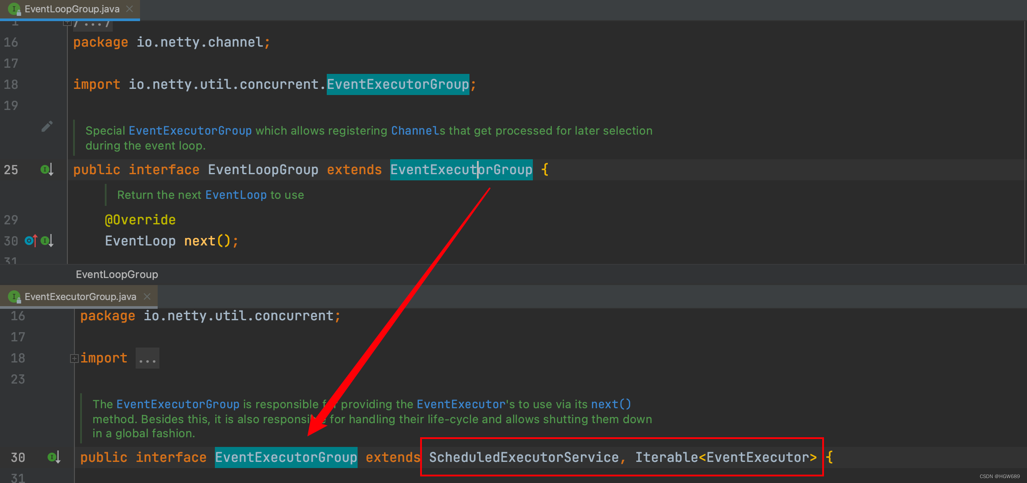Expand the folded import block in EventExecutorGroup.java
This screenshot has height=483, width=1027.
(74, 359)
